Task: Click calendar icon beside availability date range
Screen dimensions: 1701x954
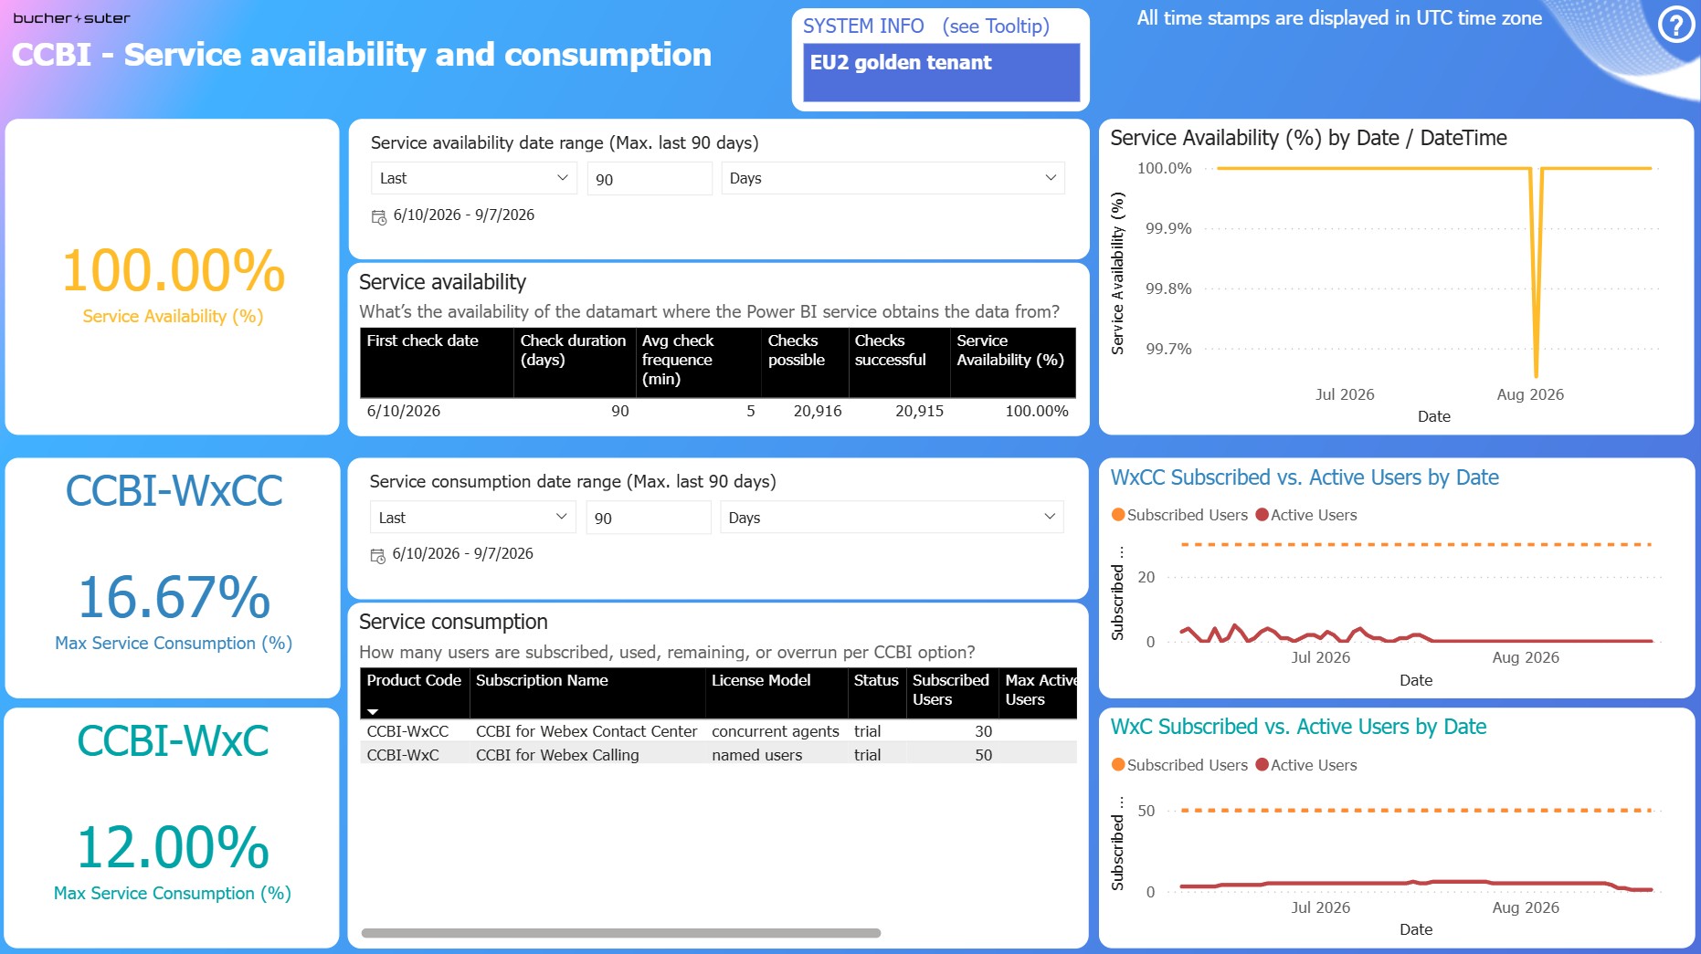Action: [x=378, y=217]
